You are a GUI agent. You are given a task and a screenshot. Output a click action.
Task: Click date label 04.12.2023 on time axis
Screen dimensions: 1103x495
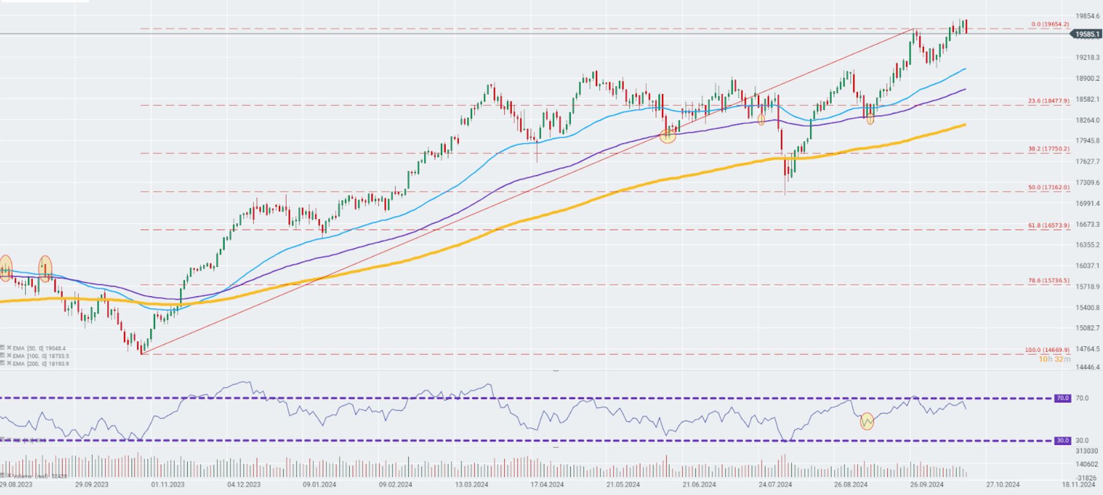[x=244, y=484]
